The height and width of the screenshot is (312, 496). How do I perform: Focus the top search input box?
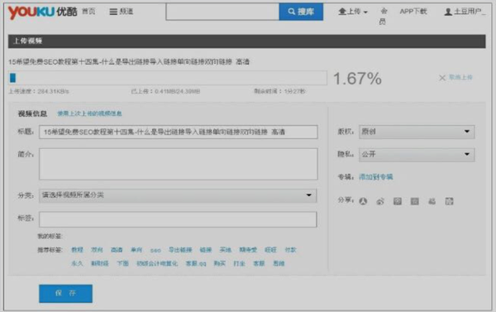point(222,12)
